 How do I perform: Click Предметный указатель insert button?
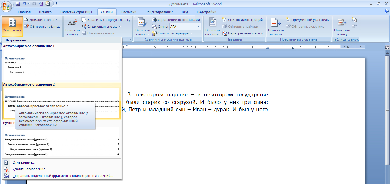(x=307, y=20)
